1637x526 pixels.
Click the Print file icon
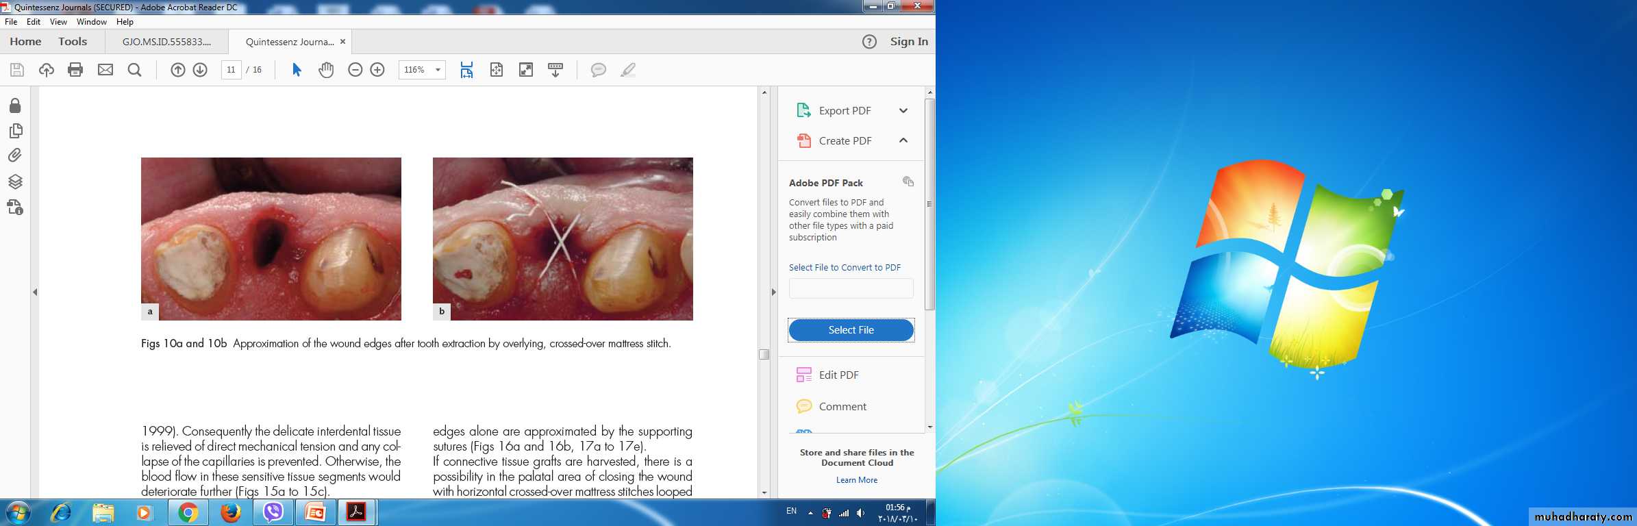(75, 70)
